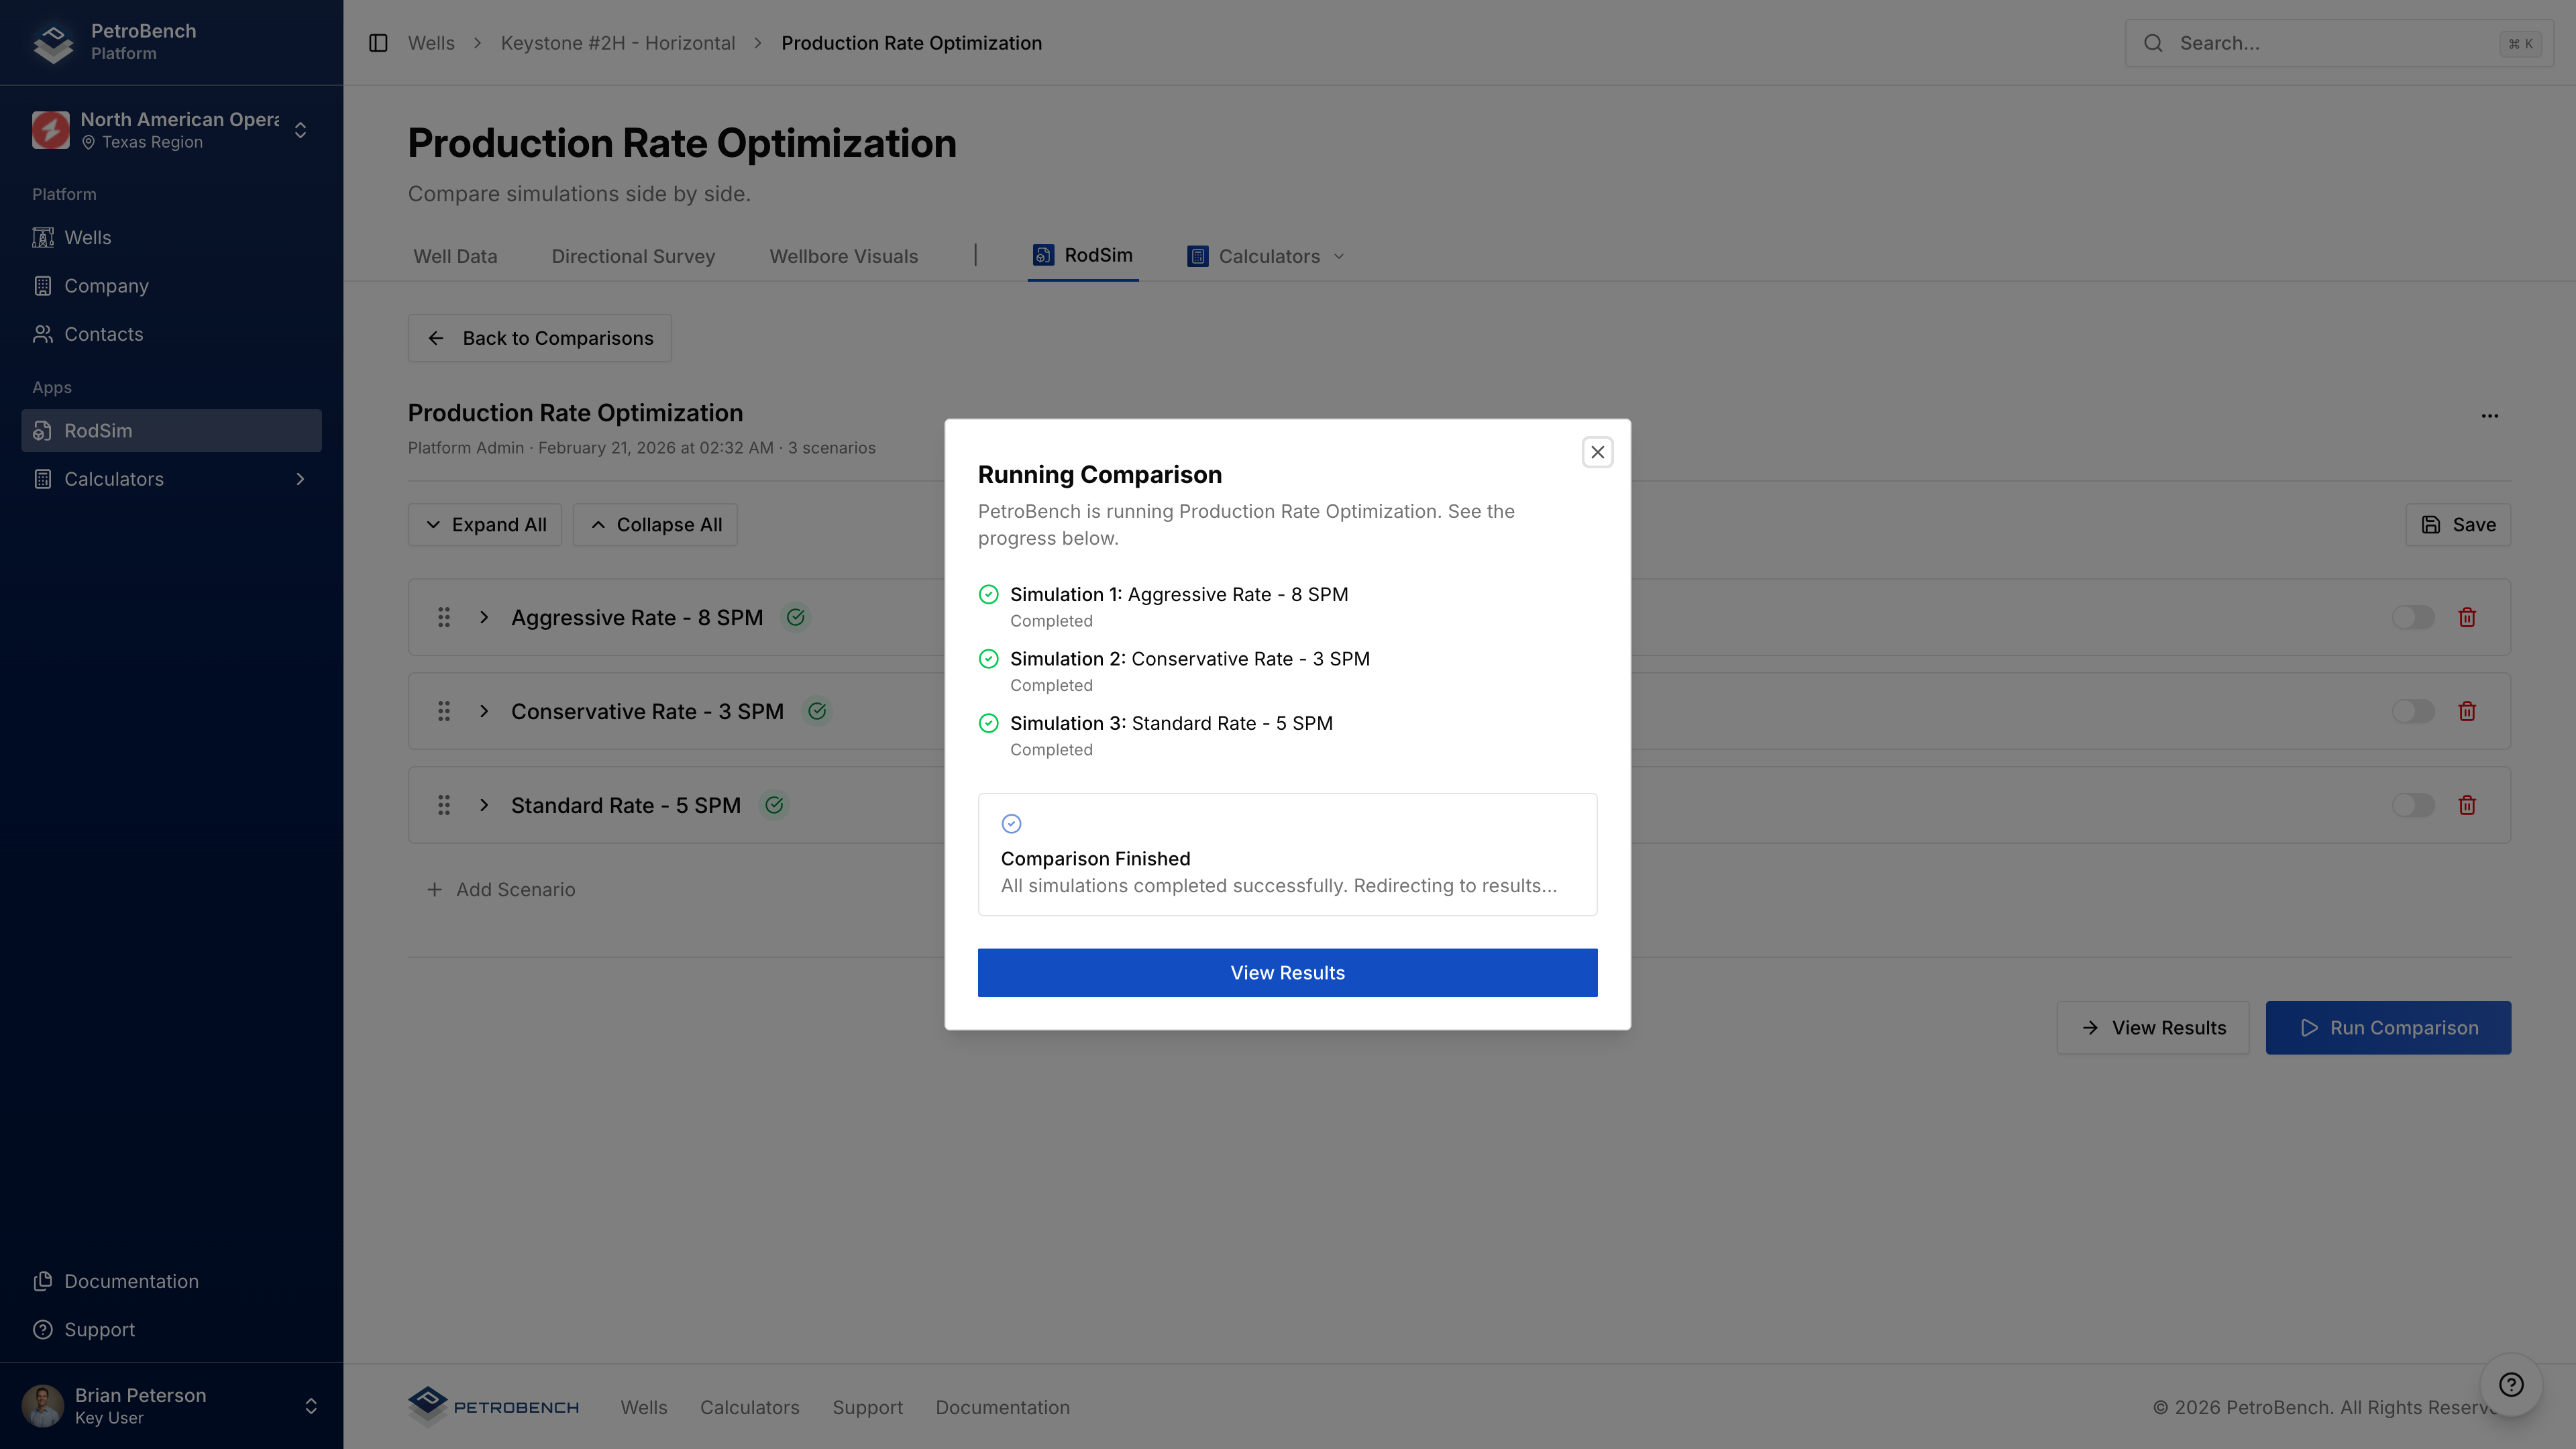Toggle the Standard Rate scenario switch

pos(2412,805)
